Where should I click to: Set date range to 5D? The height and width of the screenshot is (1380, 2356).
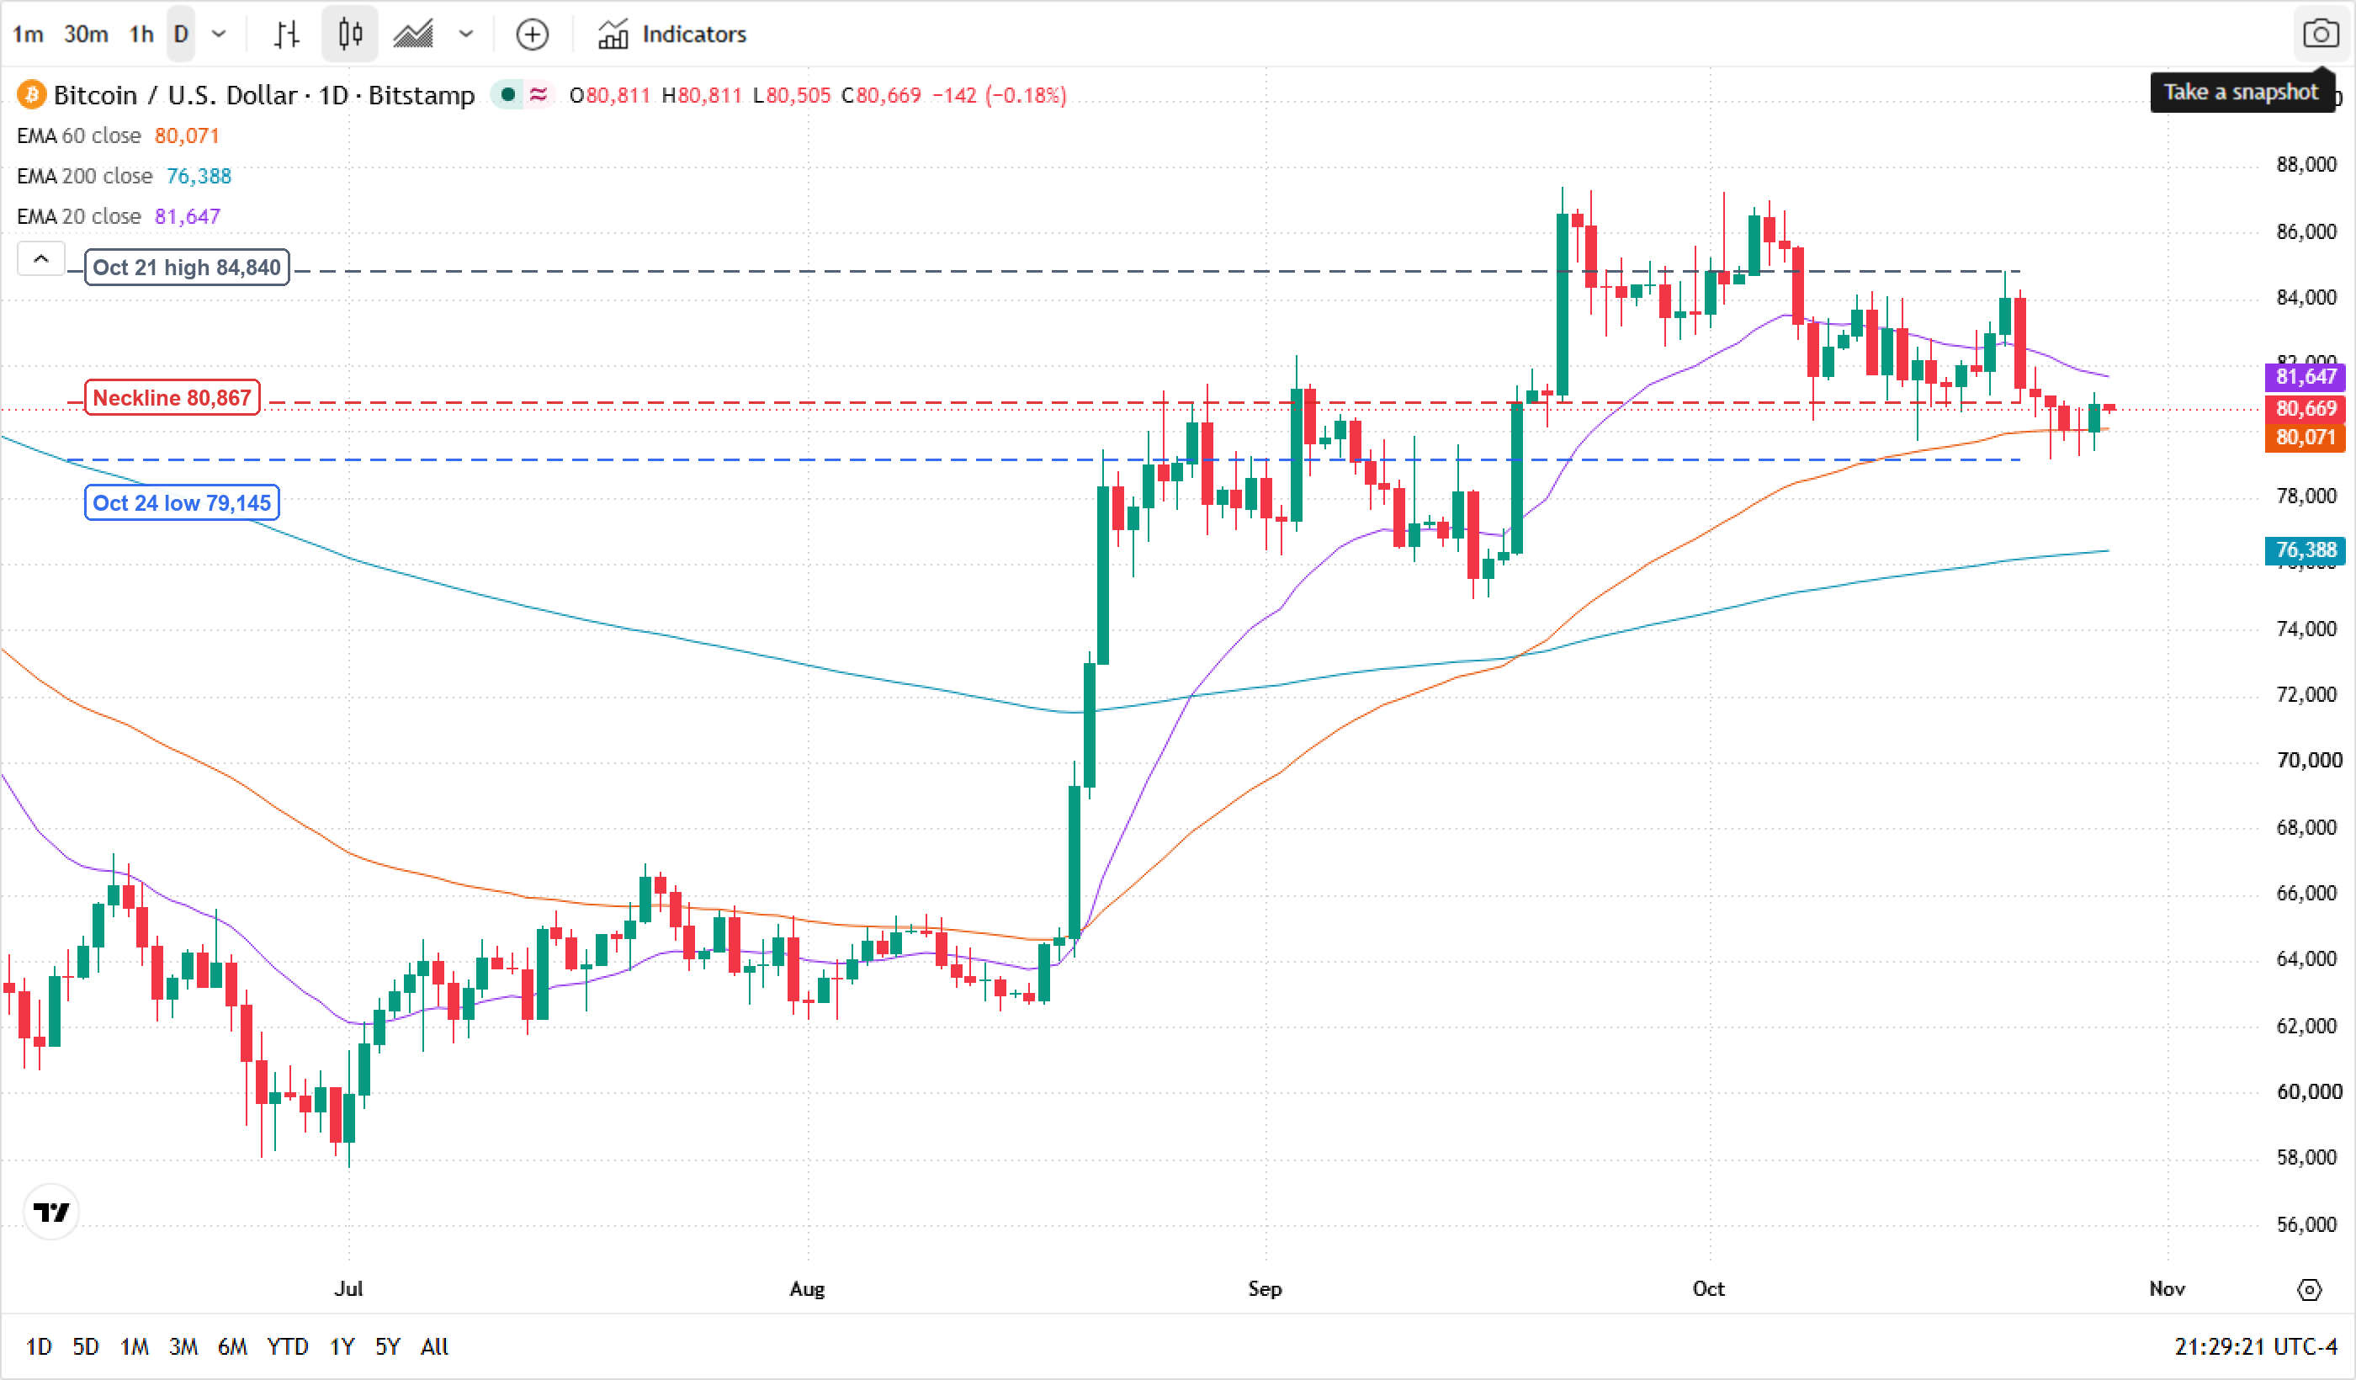86,1346
